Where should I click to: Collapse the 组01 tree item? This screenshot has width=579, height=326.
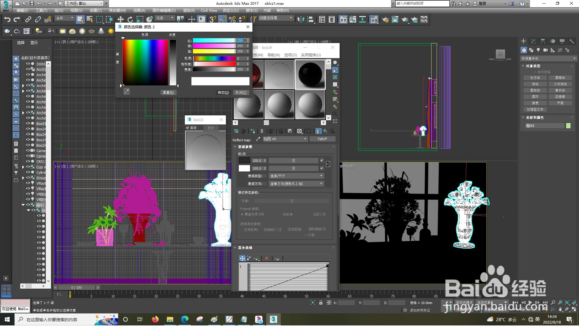pos(23,205)
